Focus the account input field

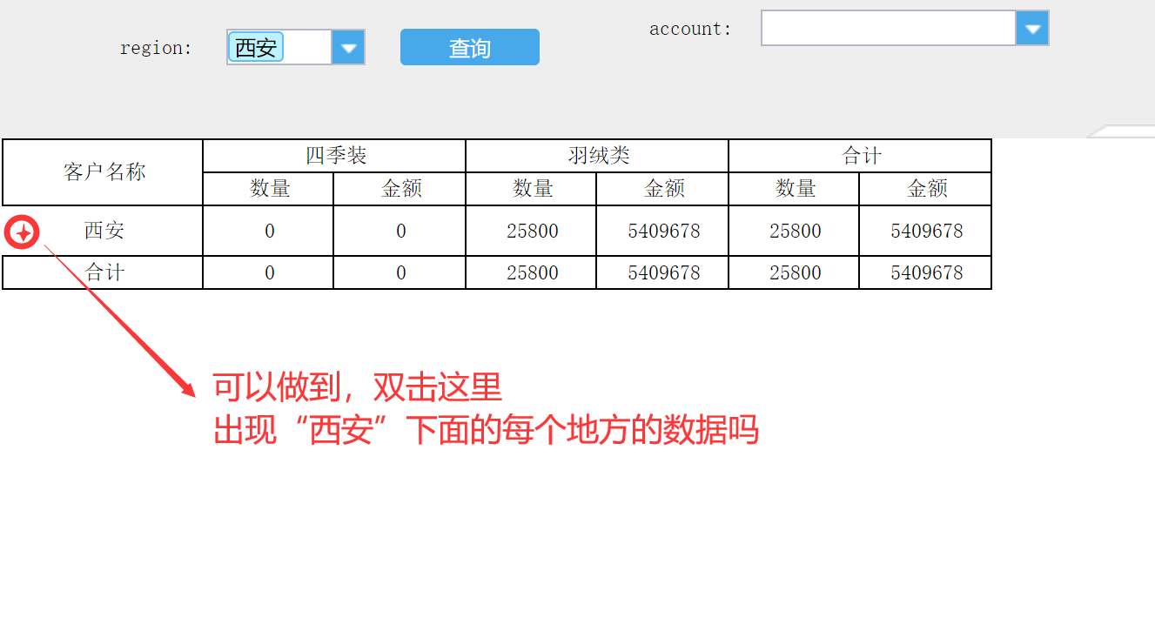tap(889, 28)
